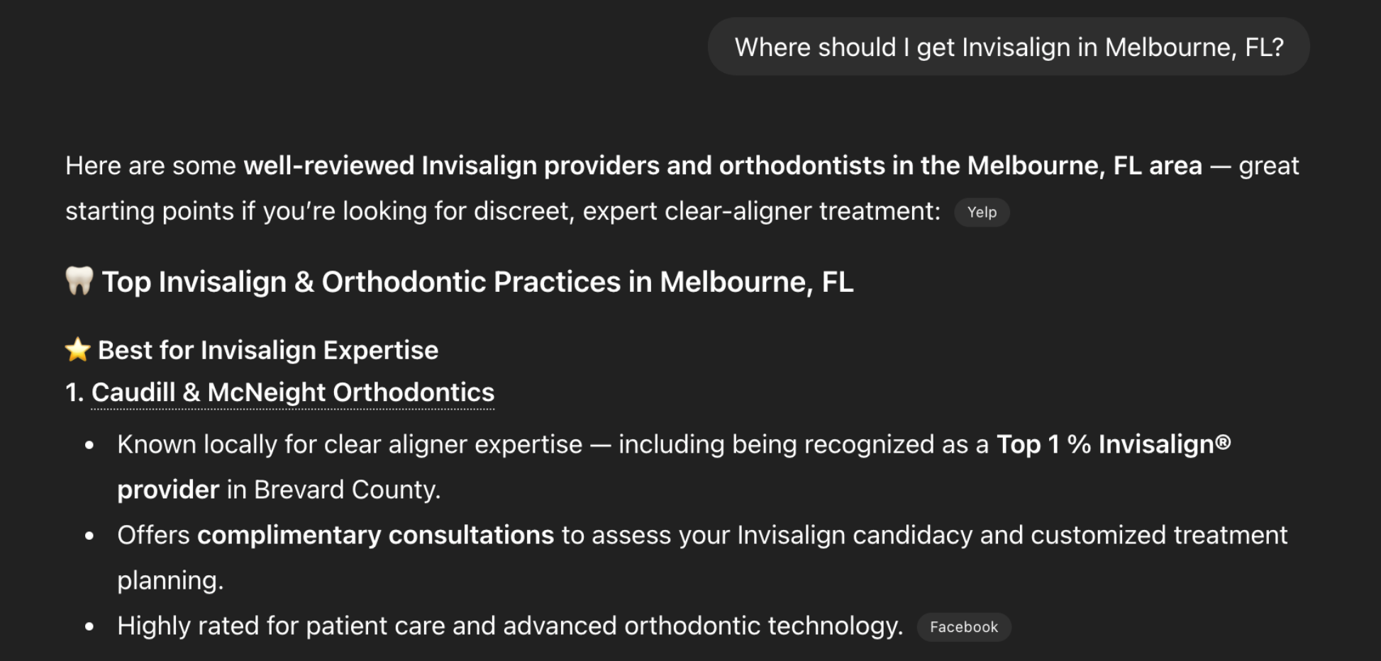Click the first bullet point marker
1381x661 pixels.
pyautogui.click(x=89, y=445)
